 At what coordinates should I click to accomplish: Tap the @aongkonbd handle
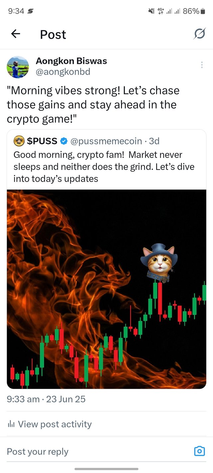63,72
